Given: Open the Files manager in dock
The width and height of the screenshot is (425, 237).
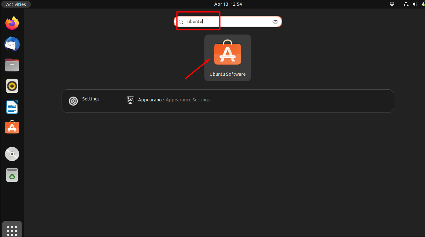Looking at the screenshot, I should pyautogui.click(x=12, y=65).
